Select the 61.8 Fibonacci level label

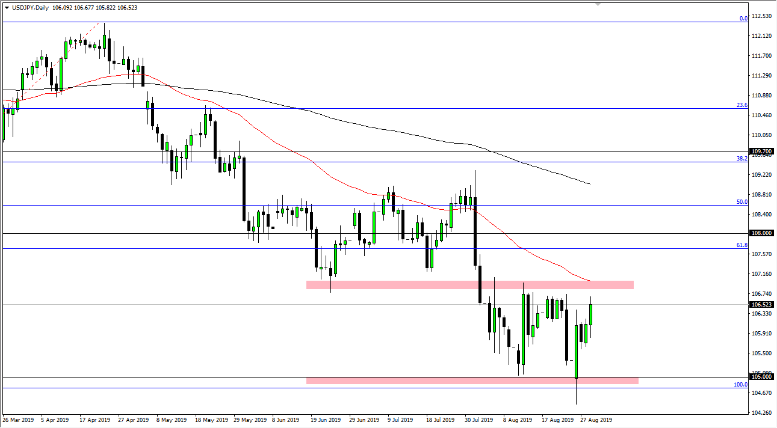click(742, 245)
